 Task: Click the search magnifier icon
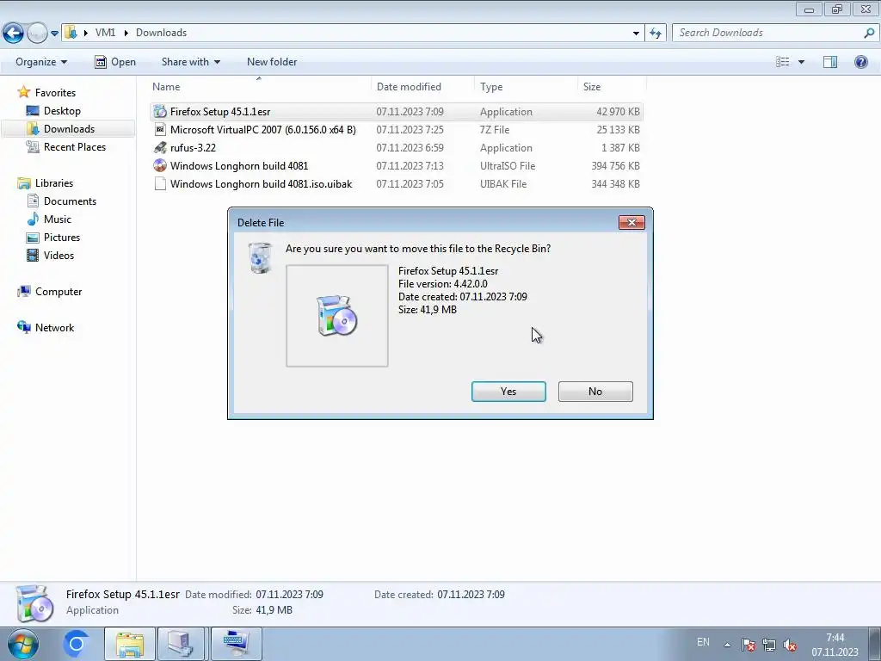869,33
